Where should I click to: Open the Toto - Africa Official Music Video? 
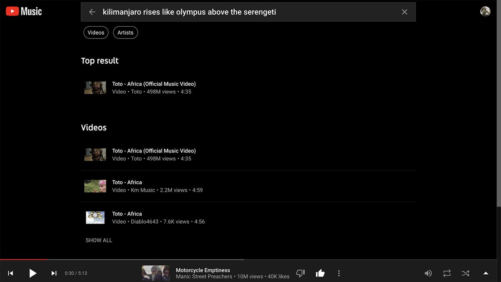click(154, 84)
